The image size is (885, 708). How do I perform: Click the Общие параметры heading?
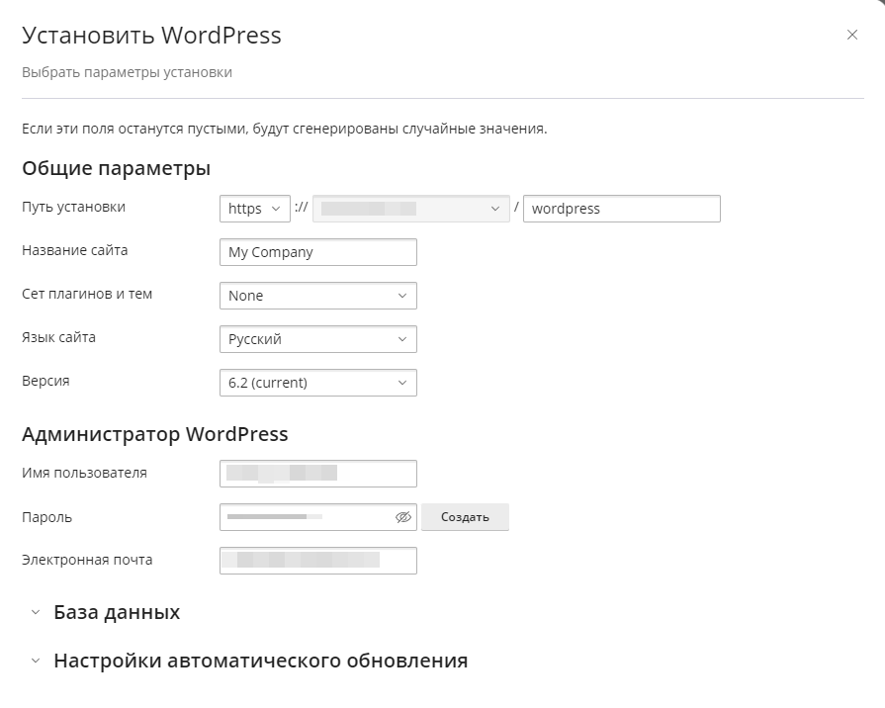pos(117,168)
